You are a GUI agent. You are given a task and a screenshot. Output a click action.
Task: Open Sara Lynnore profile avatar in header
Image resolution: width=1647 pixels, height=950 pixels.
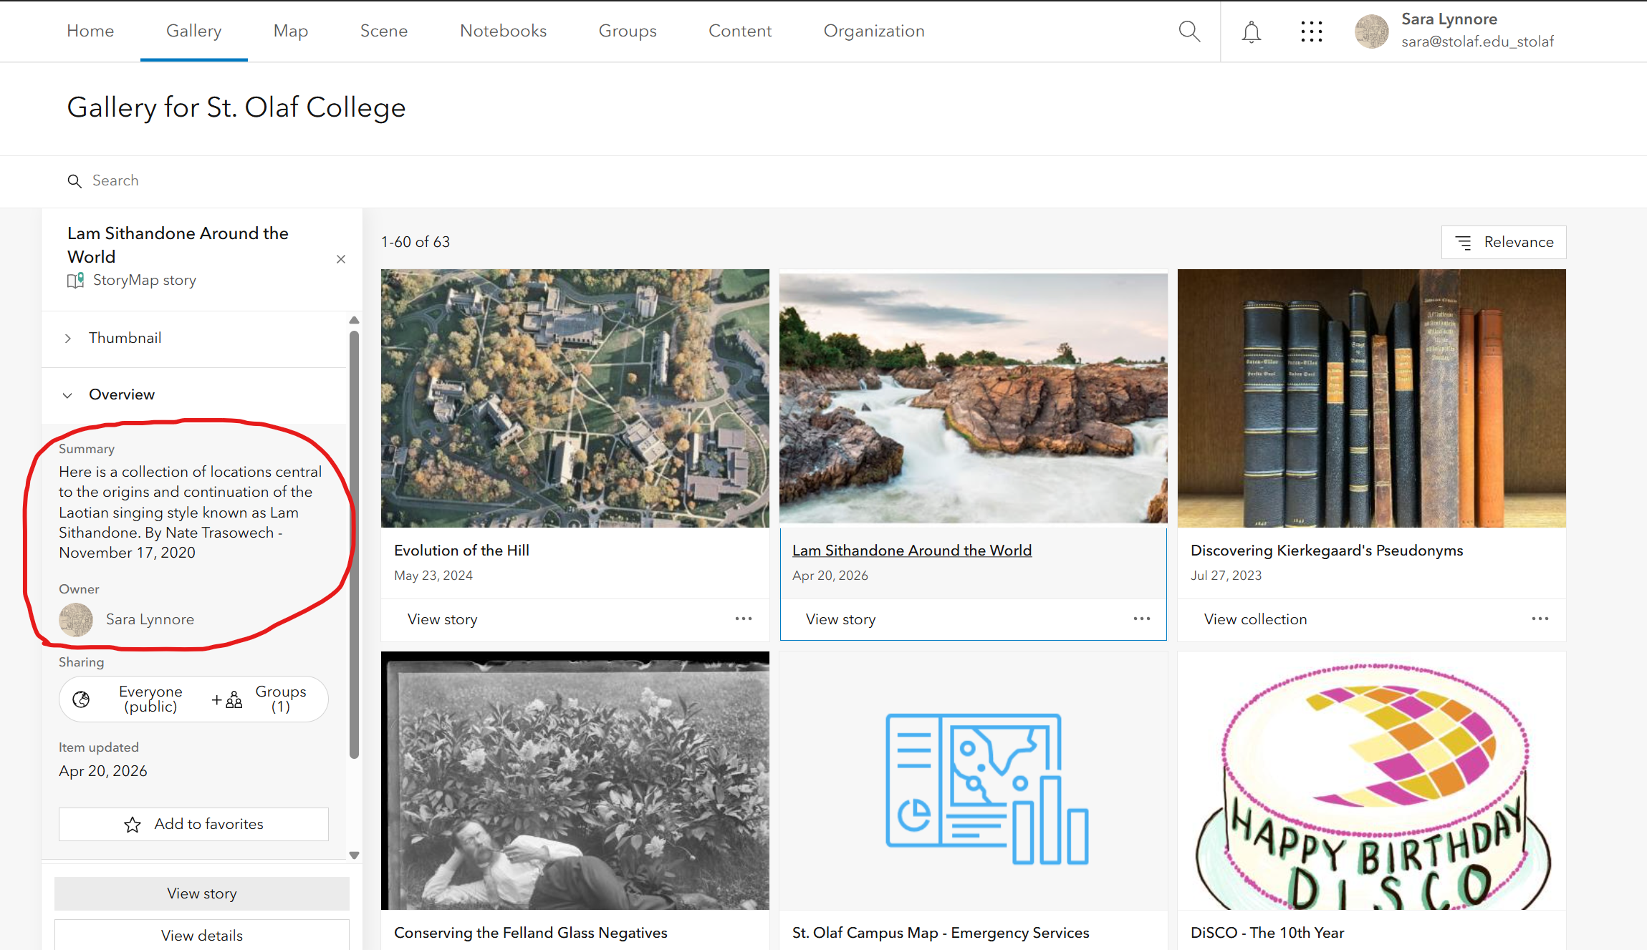click(1372, 31)
